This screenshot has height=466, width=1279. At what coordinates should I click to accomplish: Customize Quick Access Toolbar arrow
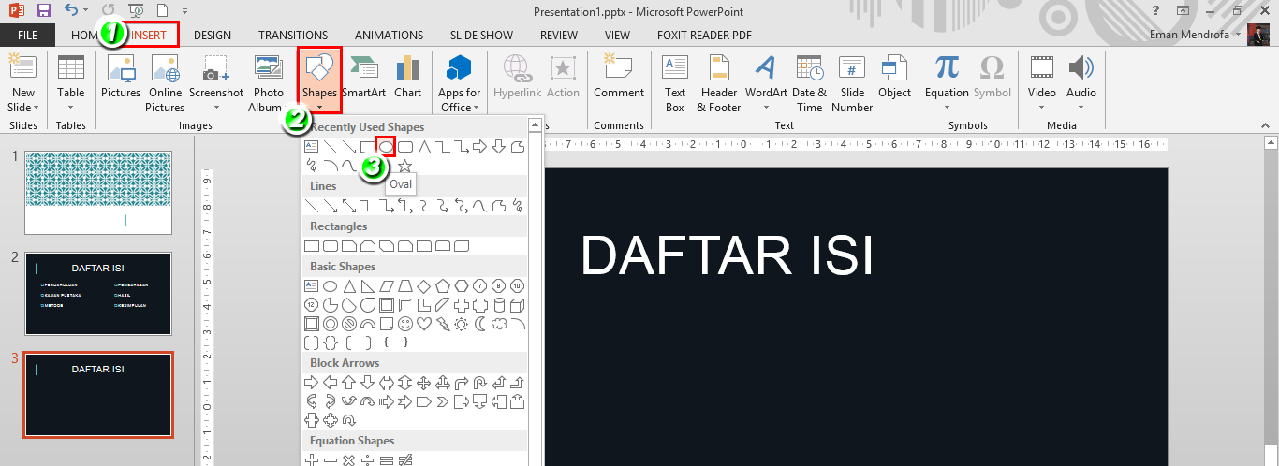tap(184, 10)
